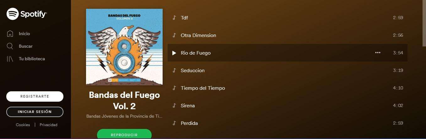Select the Tu biblioteca menu label
Image resolution: width=426 pixels, height=139 pixels.
point(32,59)
